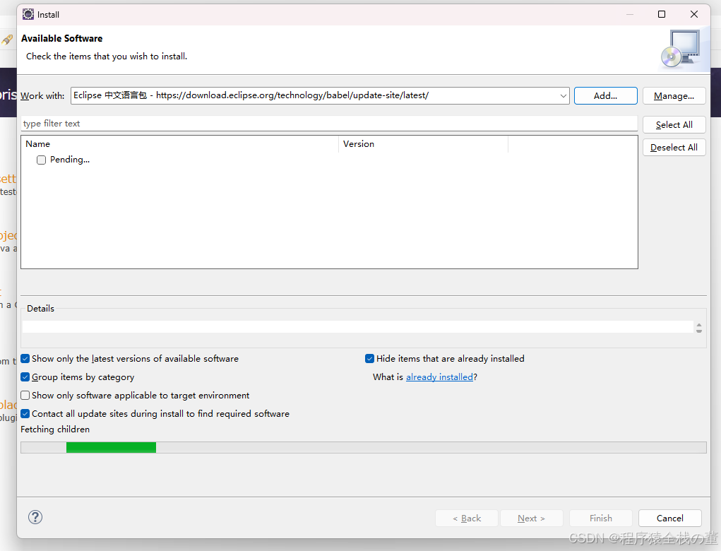The height and width of the screenshot is (551, 721).
Task: Click the Deselect All button
Action: [674, 147]
